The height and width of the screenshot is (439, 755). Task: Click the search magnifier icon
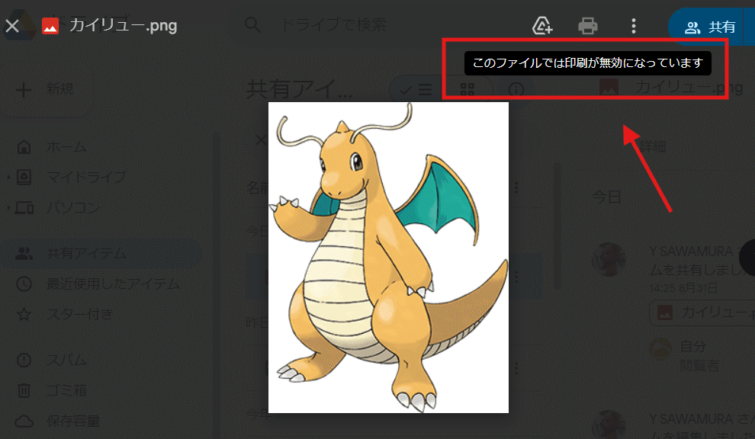point(252,24)
